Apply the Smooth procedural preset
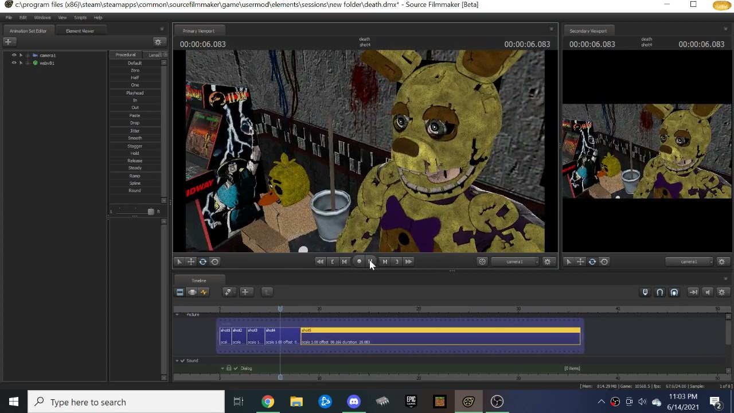734x413 pixels. [135, 138]
